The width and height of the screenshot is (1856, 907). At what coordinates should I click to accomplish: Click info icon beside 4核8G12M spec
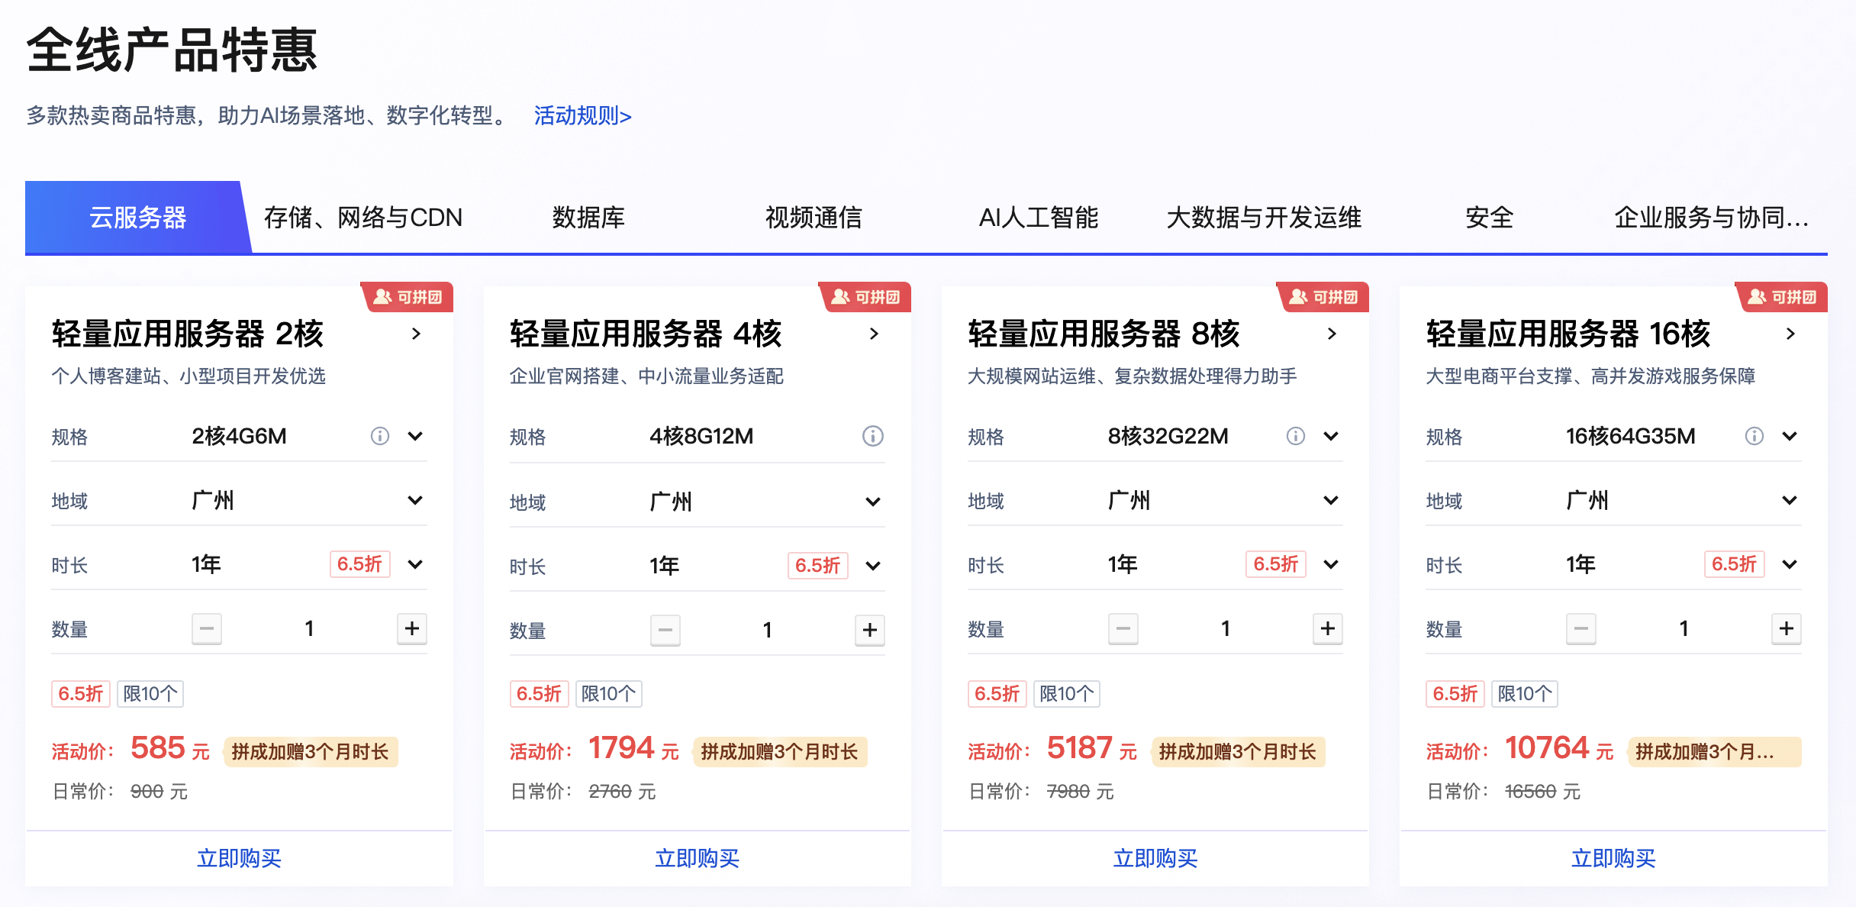873,436
